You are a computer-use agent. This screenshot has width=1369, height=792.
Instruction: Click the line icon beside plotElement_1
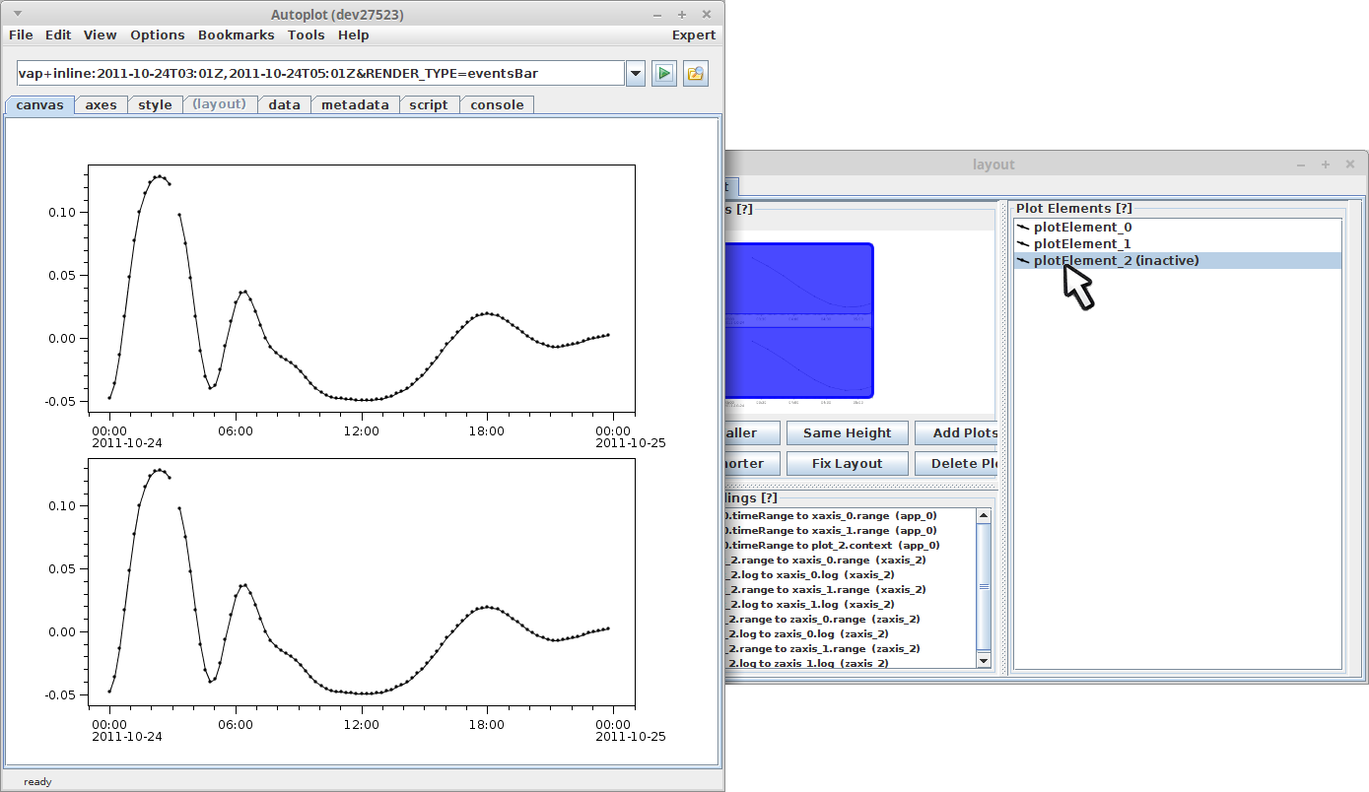(x=1023, y=243)
